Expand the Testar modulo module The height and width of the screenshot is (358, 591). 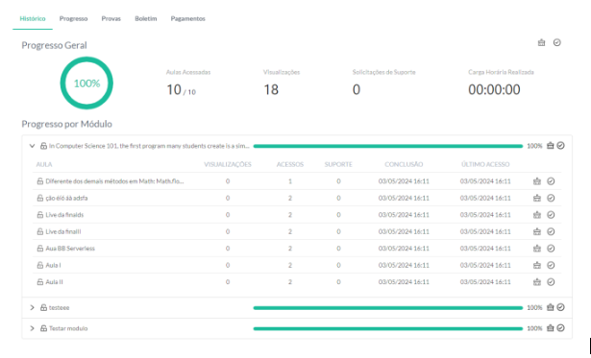(32, 328)
